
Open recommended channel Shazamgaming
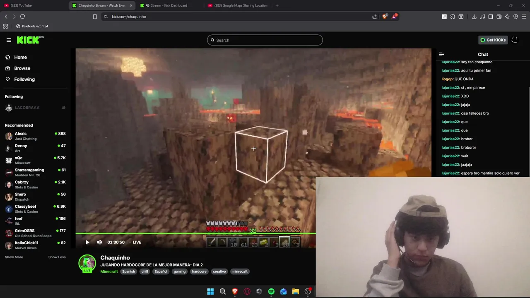click(x=35, y=172)
